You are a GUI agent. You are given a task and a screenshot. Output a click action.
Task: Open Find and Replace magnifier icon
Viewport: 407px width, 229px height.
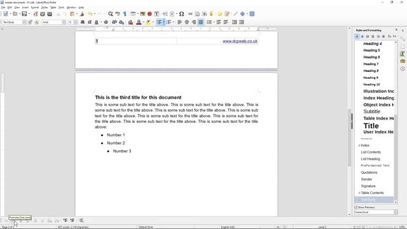coord(111,14)
